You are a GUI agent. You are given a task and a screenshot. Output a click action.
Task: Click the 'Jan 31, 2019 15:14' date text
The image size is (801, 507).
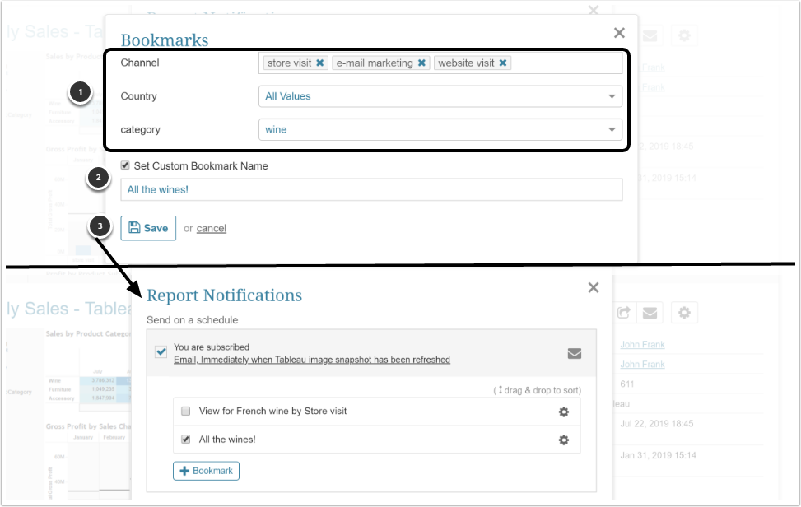tap(658, 455)
